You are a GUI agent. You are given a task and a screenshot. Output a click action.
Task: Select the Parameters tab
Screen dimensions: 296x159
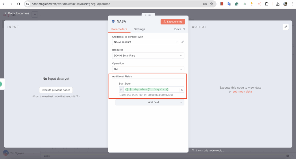point(119,29)
